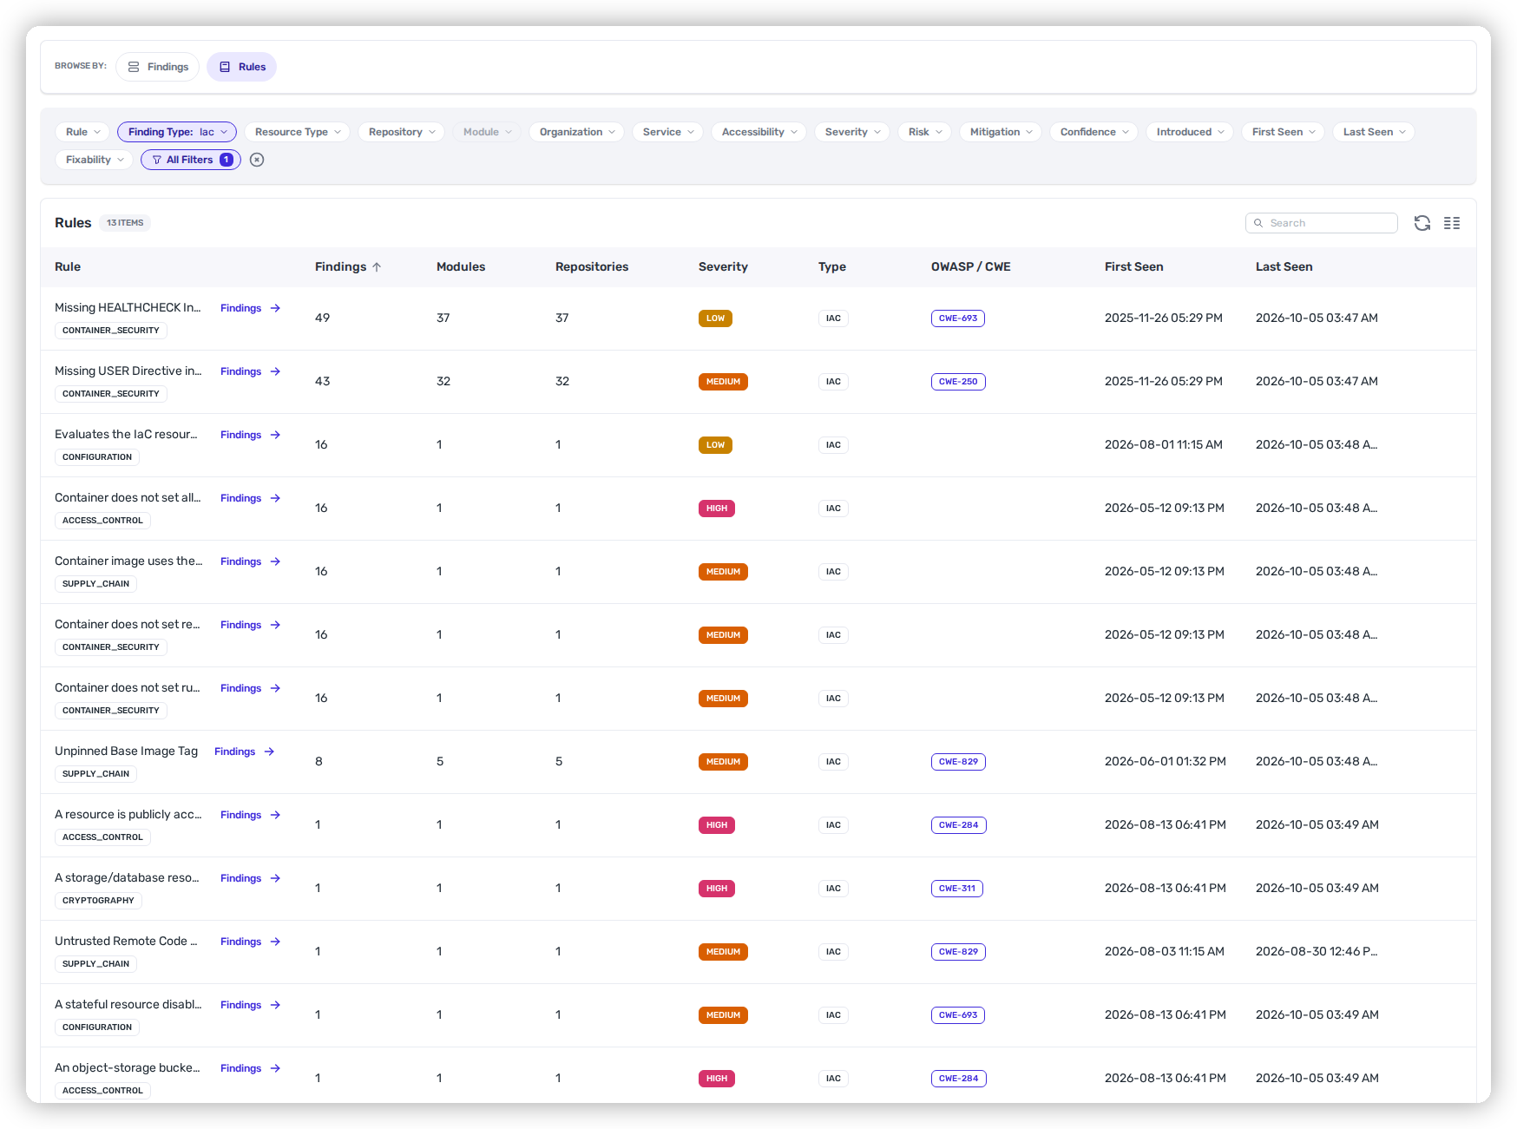This screenshot has width=1517, height=1129.
Task: Click the arrow icon for Unpinned Base Image Tag
Action: click(269, 752)
